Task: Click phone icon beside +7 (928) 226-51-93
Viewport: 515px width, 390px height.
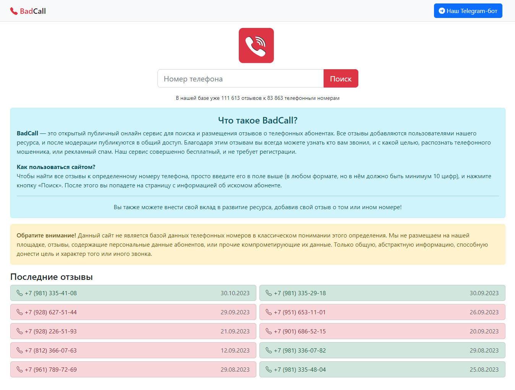Action: point(19,331)
